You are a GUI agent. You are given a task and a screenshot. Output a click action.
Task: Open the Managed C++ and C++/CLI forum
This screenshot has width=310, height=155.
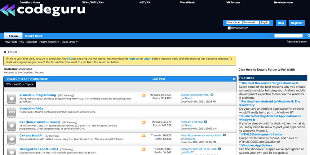point(39,149)
